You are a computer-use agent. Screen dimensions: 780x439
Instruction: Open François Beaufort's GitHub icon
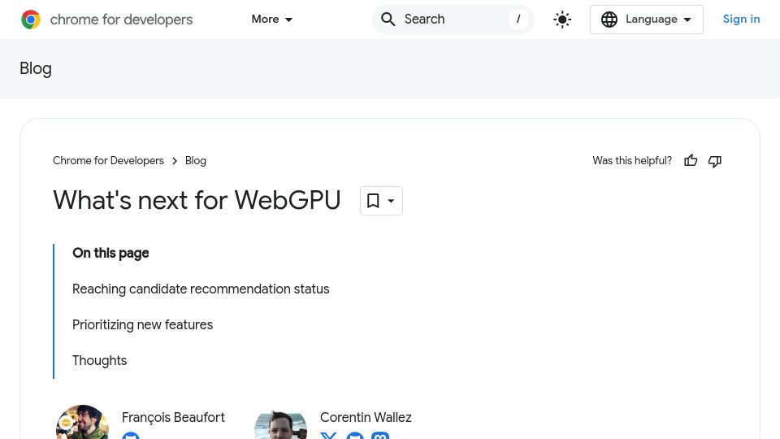131,436
